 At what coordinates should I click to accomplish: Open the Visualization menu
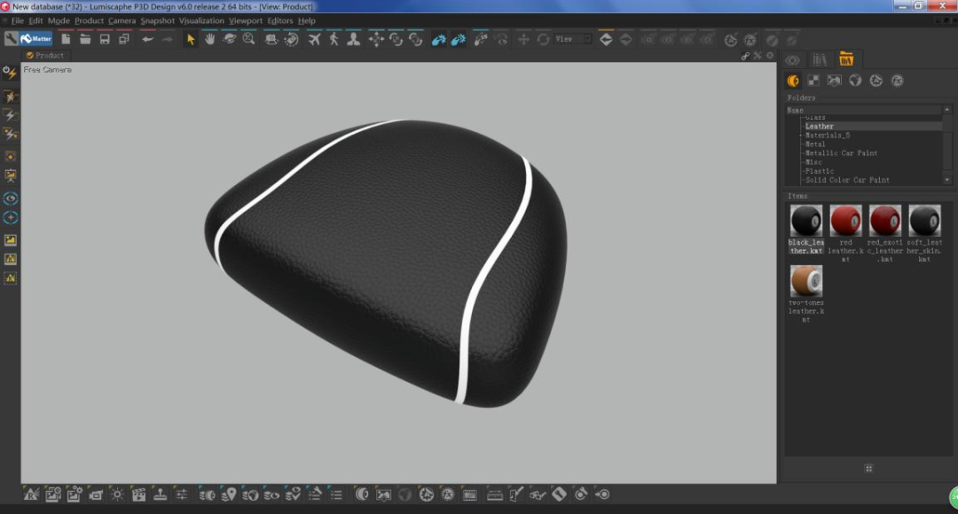(201, 20)
